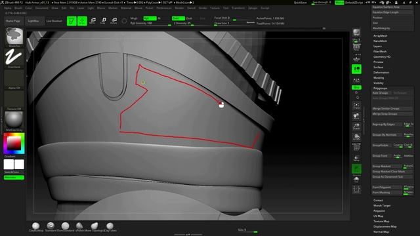Toggle the green Alternate button
Image resolution: width=420 pixels, height=236 pixels.
(14, 178)
